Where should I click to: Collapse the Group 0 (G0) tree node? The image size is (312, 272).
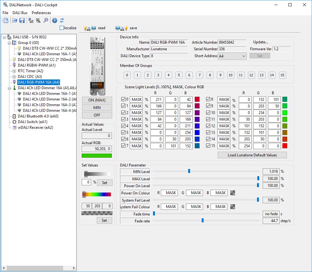9,43
